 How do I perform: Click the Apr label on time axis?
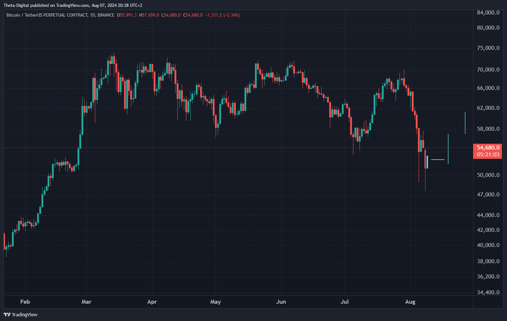pyautogui.click(x=152, y=302)
